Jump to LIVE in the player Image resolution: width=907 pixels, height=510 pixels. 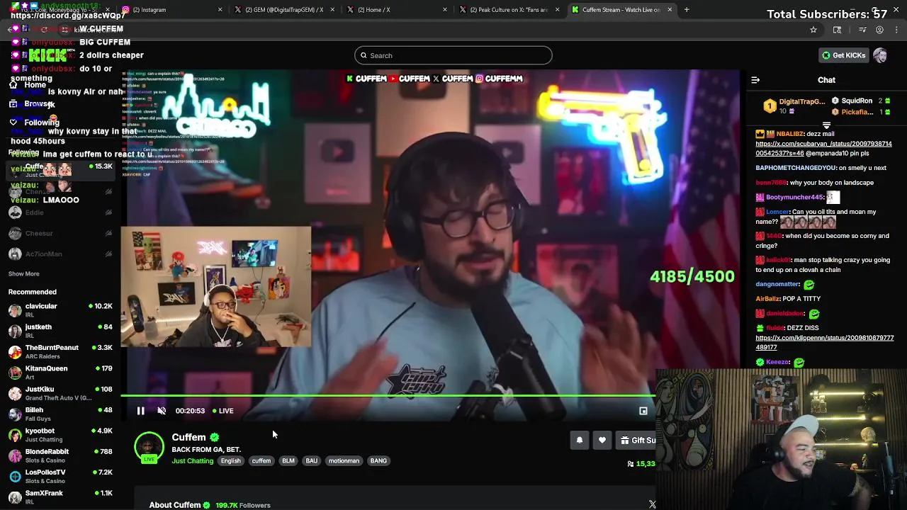223,411
